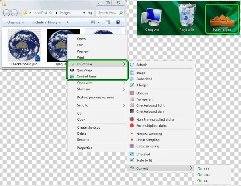Click the QuickView eye icon

pos(72,70)
